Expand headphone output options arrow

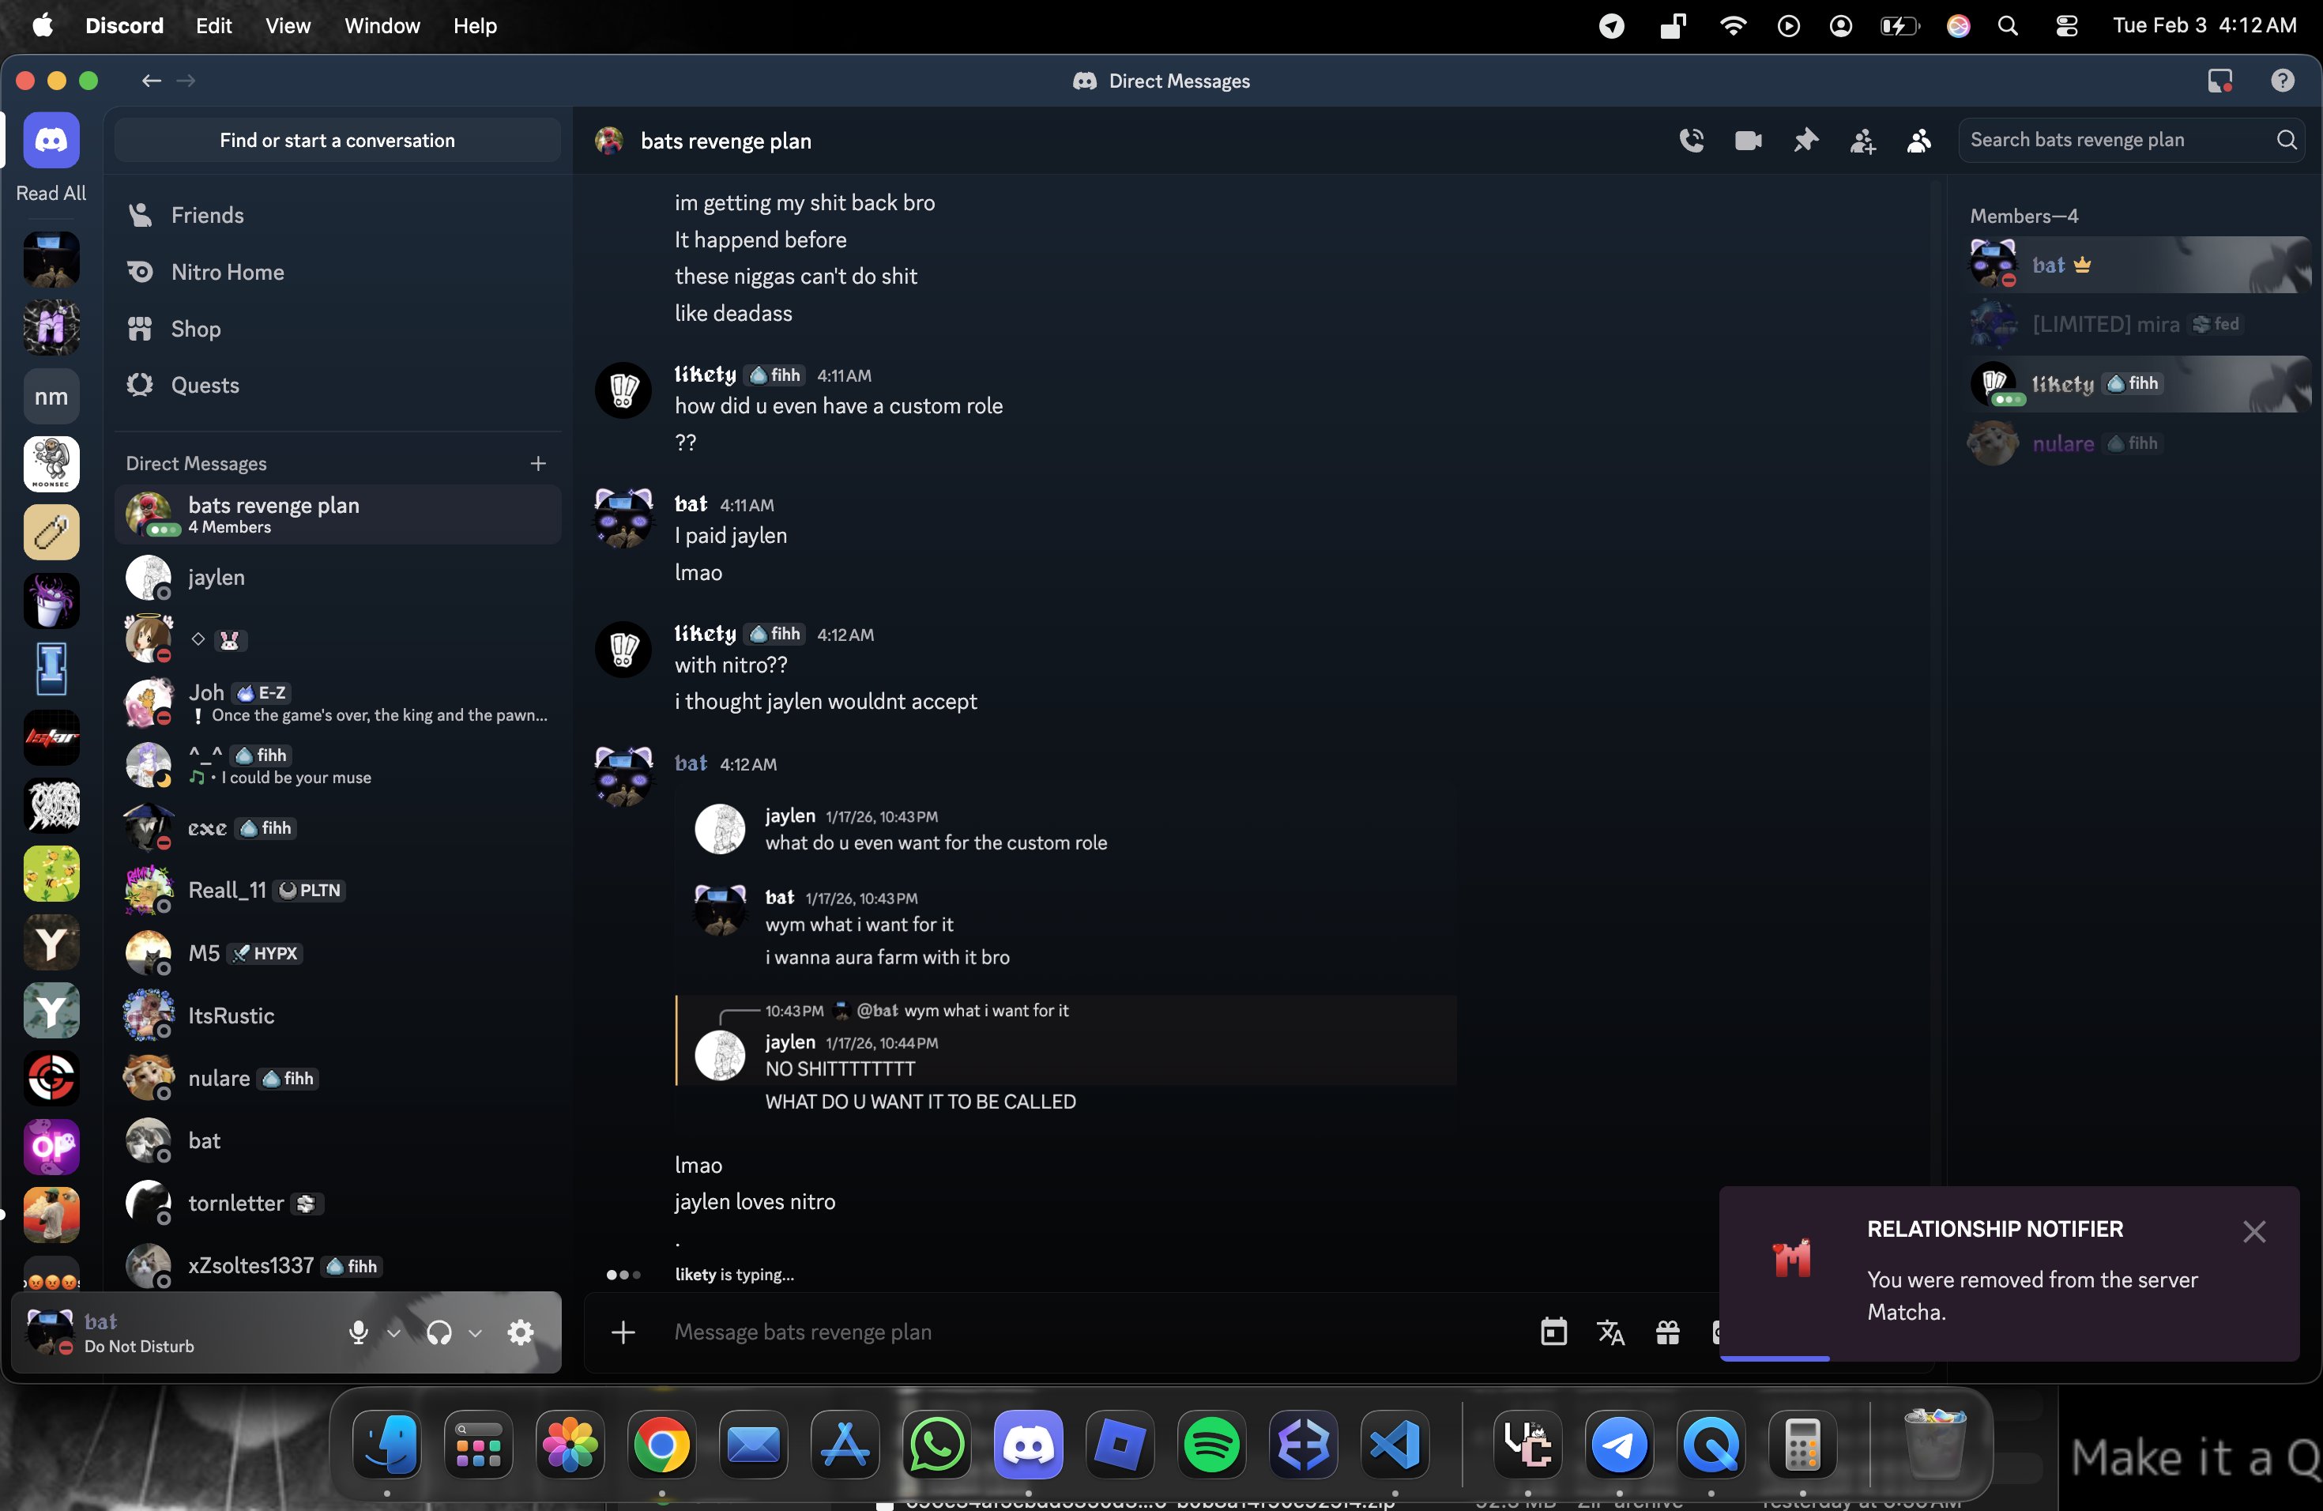(x=476, y=1332)
